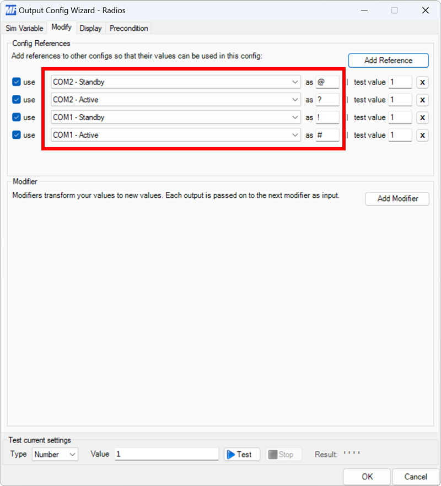Image resolution: width=441 pixels, height=486 pixels.
Task: Open the Precondition tab
Action: pos(128,28)
